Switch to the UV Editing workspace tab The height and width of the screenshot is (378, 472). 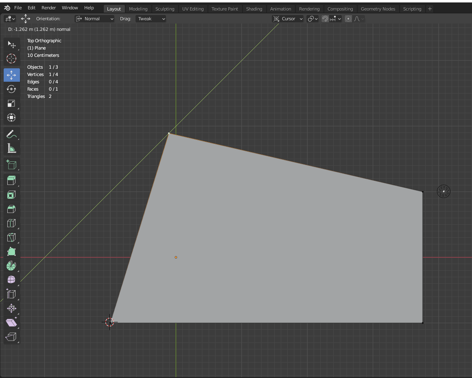coord(193,9)
